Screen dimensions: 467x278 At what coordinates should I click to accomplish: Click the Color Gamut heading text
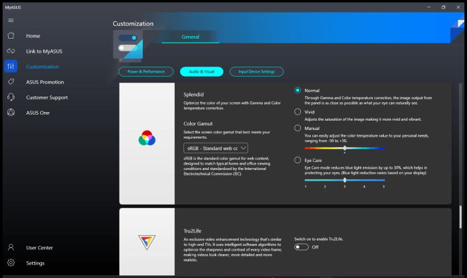(x=198, y=124)
